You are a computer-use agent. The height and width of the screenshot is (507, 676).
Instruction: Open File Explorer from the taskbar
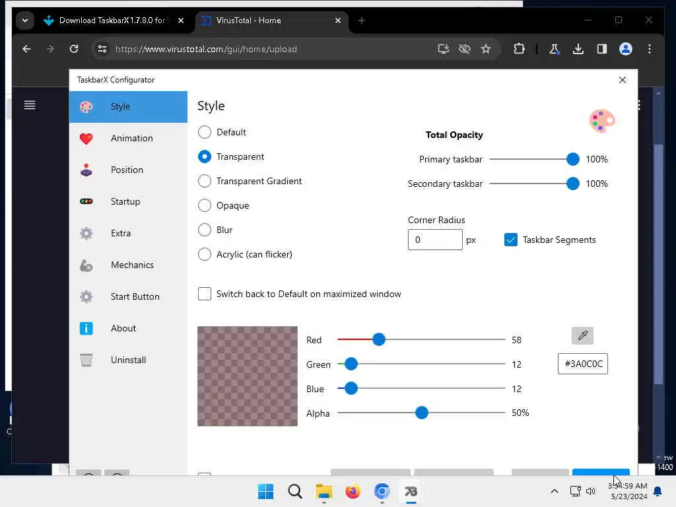323,491
